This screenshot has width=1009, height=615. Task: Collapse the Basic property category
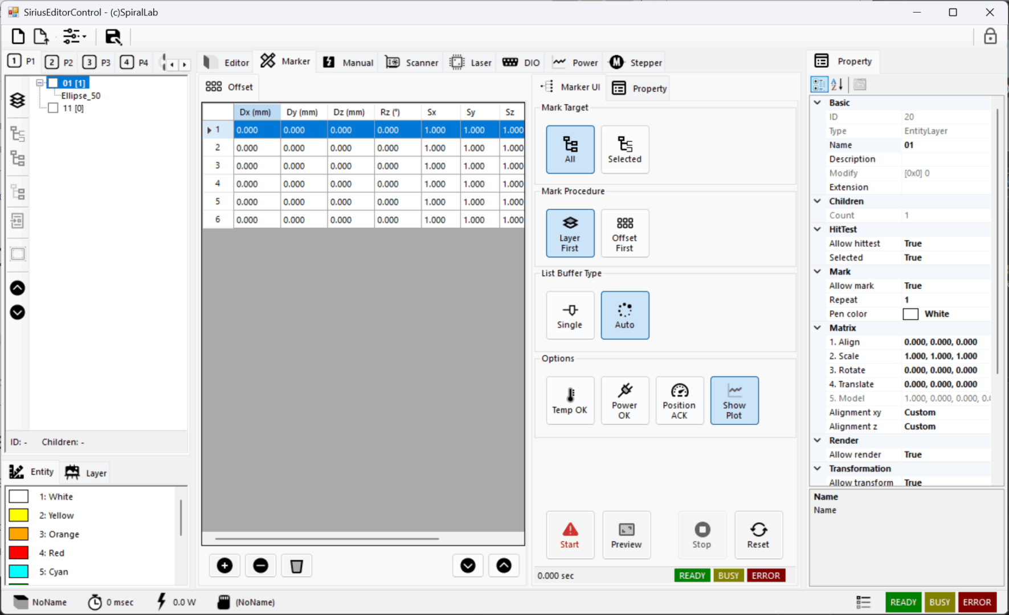click(x=818, y=102)
